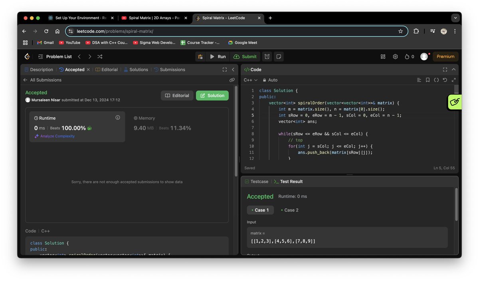Collapse the Code panel with the chevron
The image size is (479, 281).
point(453,69)
